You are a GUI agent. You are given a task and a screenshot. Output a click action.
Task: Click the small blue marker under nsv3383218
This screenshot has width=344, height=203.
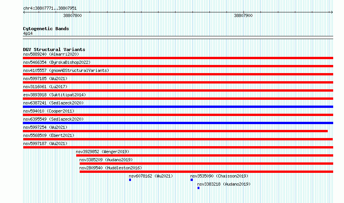tap(199, 188)
